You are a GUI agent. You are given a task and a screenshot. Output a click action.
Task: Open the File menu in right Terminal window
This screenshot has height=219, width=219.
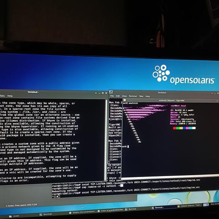point(112,96)
